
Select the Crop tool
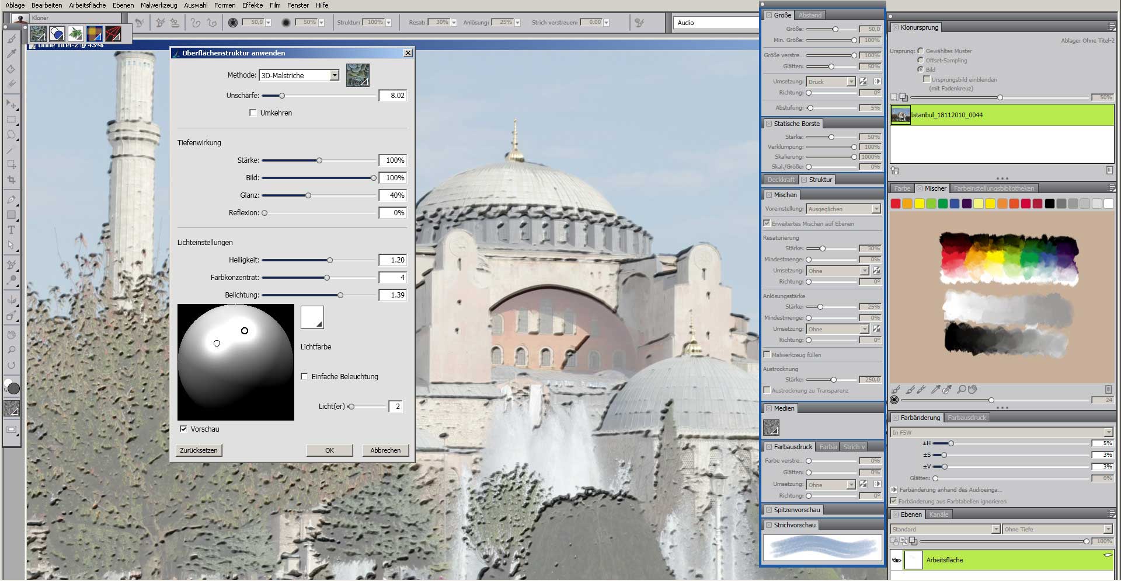click(x=12, y=180)
